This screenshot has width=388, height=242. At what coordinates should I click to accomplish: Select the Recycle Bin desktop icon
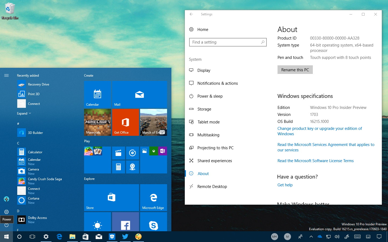[10, 11]
